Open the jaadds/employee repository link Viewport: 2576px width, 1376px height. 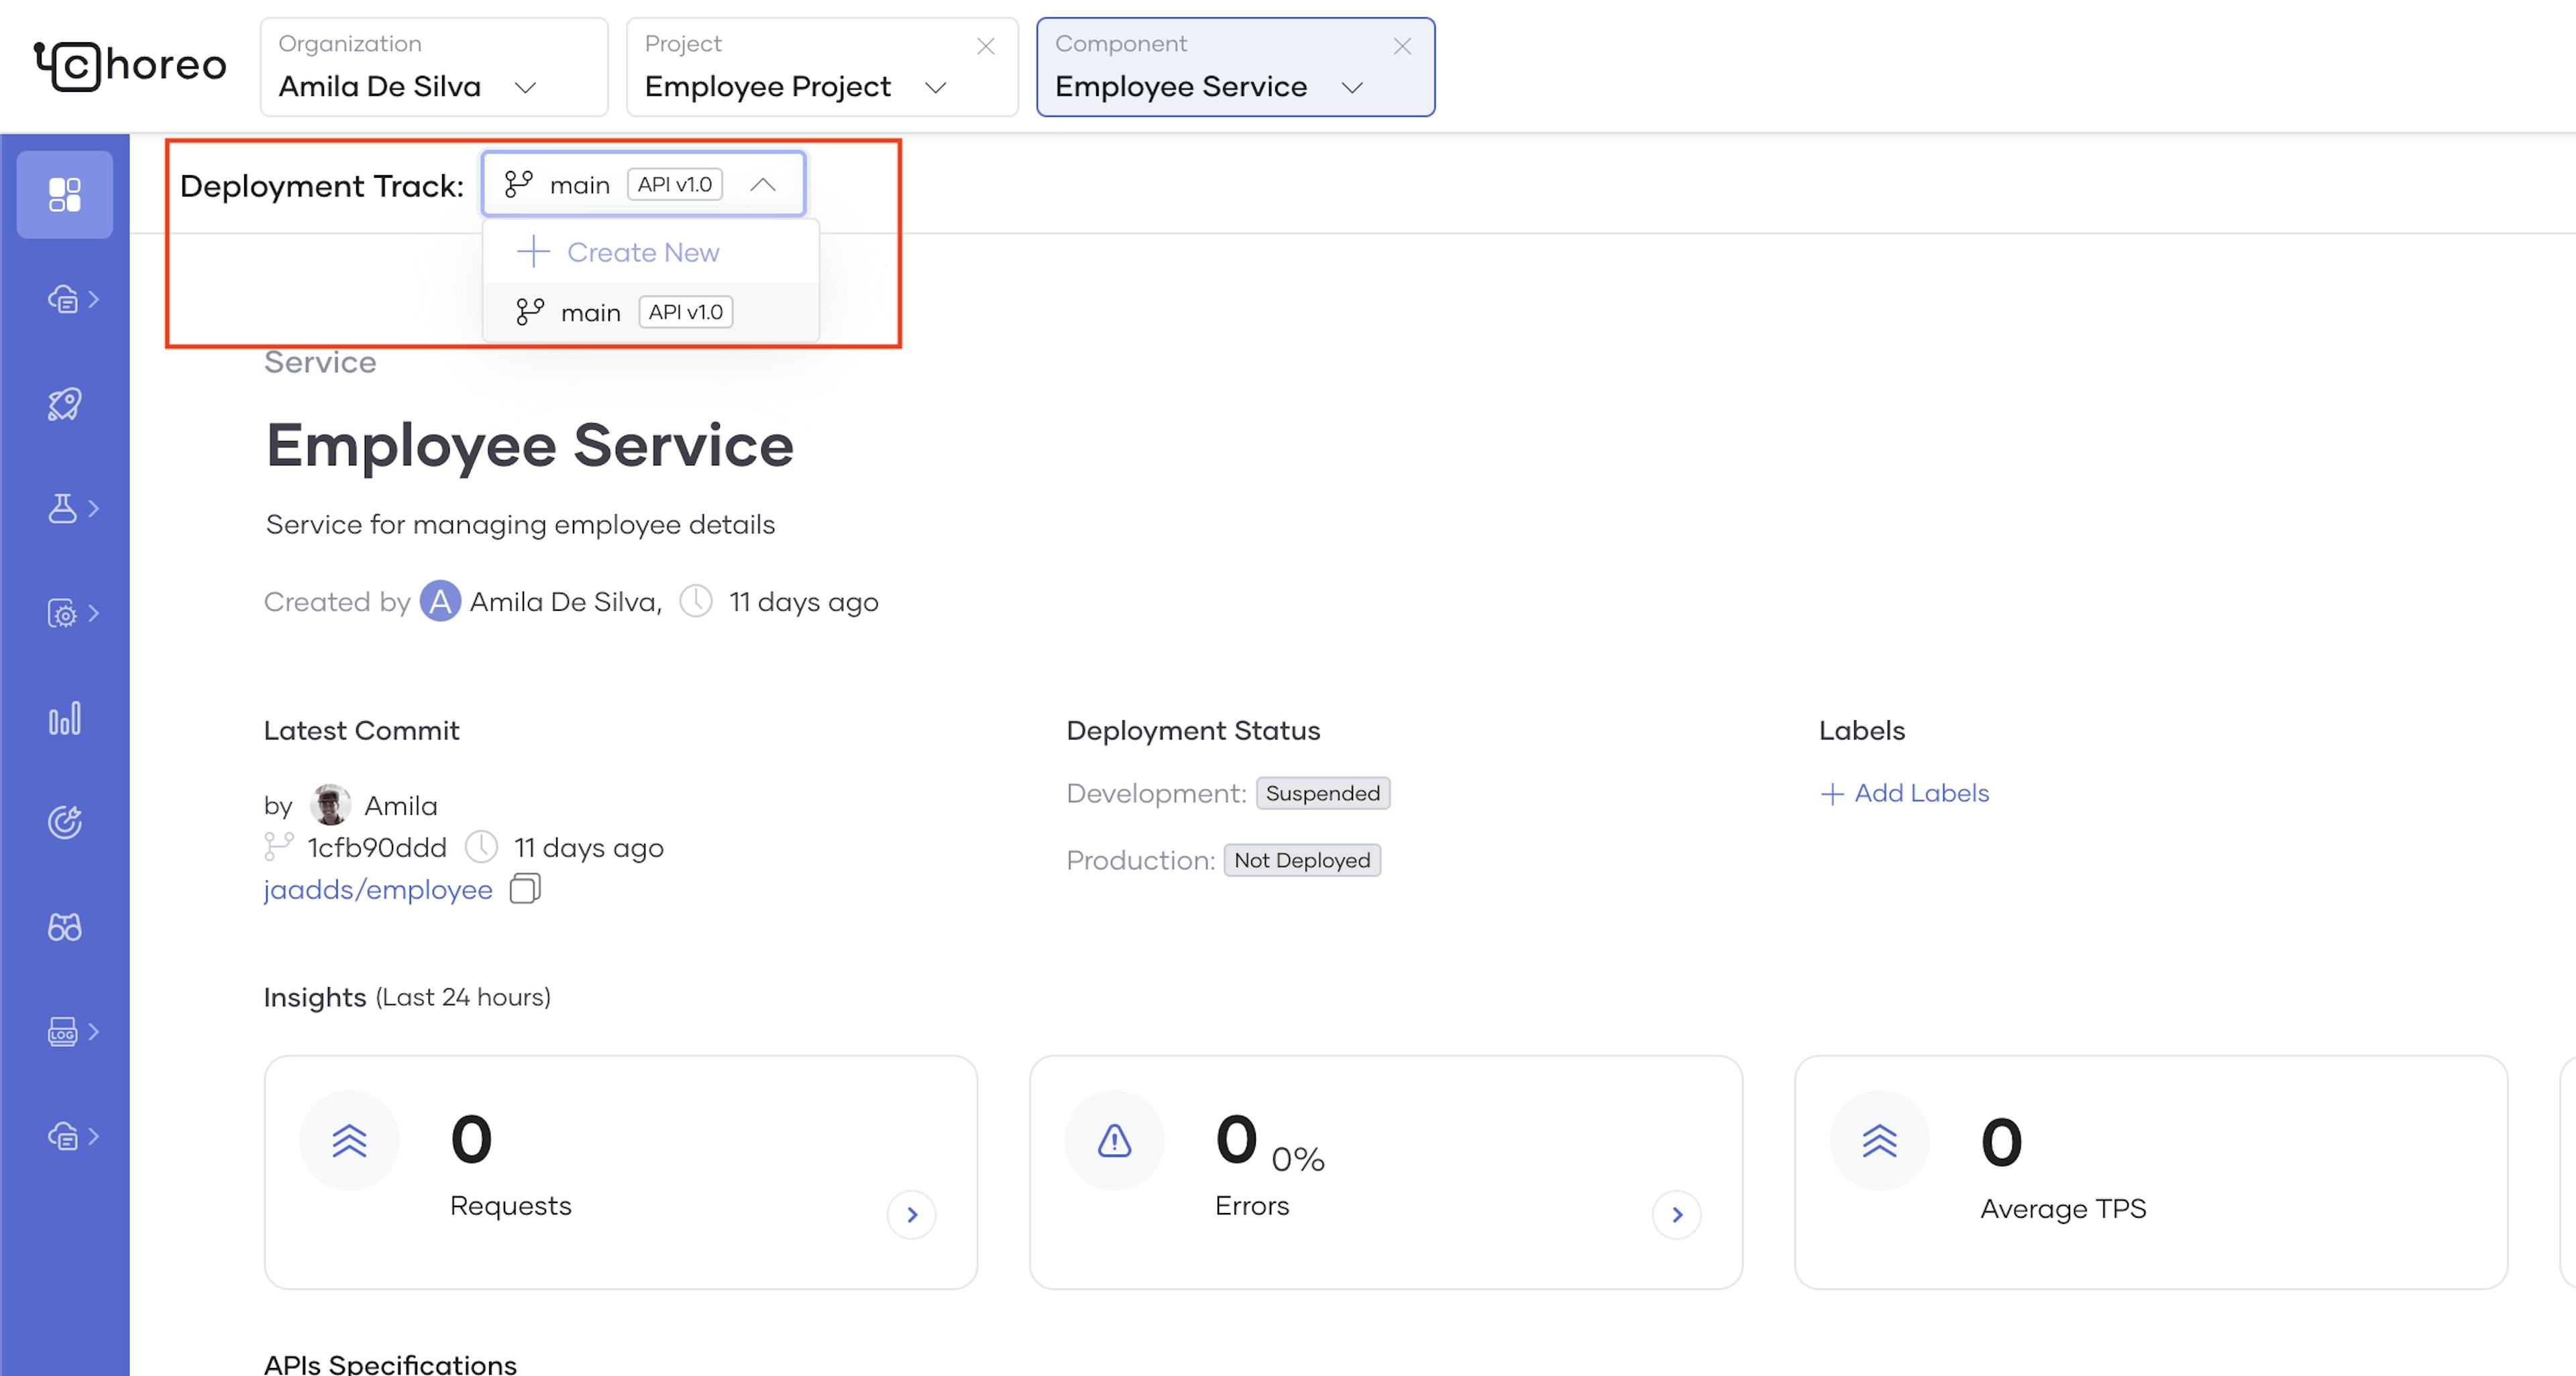pyautogui.click(x=378, y=889)
